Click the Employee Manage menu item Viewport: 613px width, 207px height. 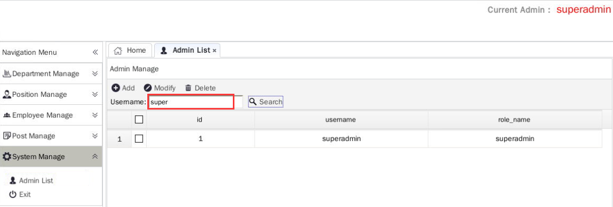[x=51, y=115]
